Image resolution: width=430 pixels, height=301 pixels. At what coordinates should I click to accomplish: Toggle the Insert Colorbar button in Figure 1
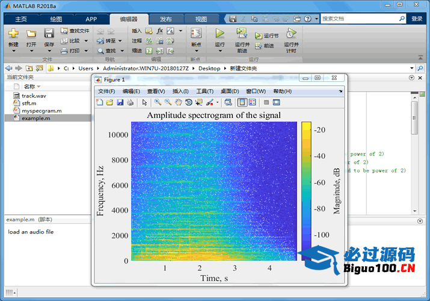tap(242, 102)
